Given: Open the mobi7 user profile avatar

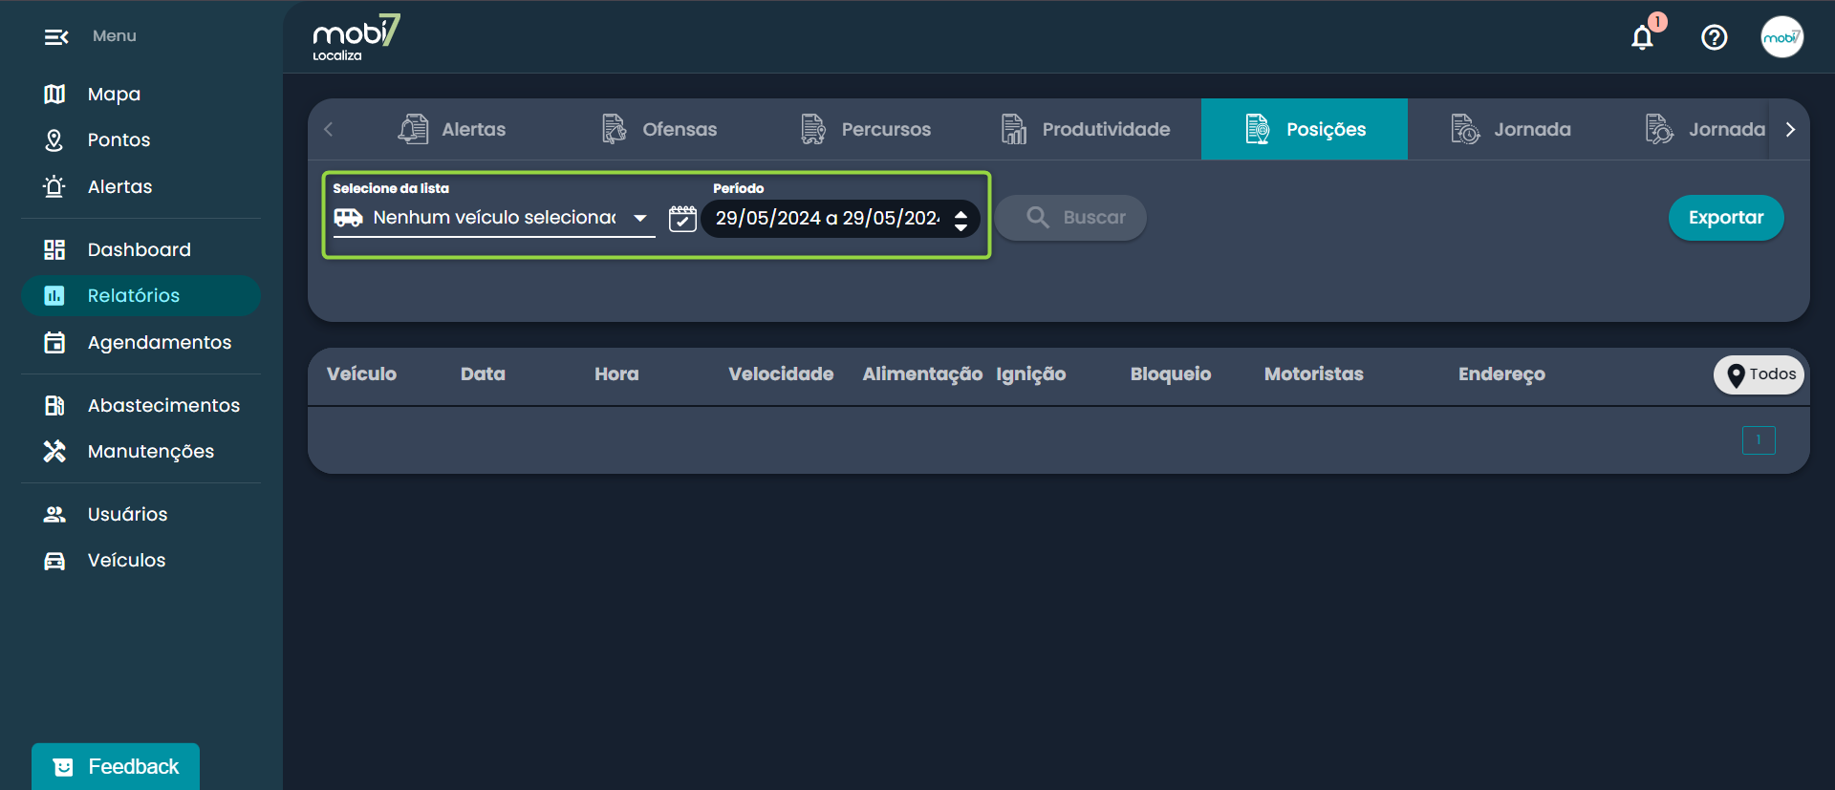Looking at the screenshot, I should tap(1781, 37).
